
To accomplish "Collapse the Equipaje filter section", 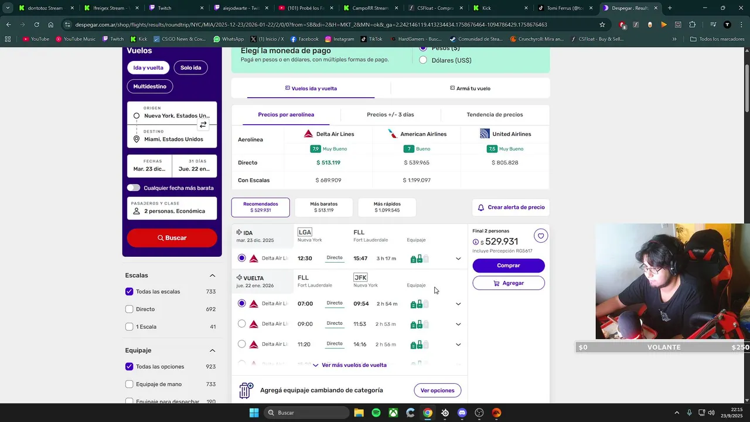I will pyautogui.click(x=212, y=350).
